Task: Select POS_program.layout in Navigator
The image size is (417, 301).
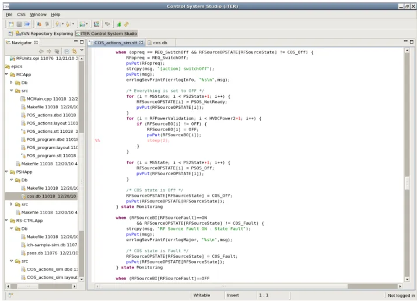Action: [x=49, y=147]
